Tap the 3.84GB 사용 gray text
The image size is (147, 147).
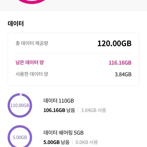(x=93, y=110)
